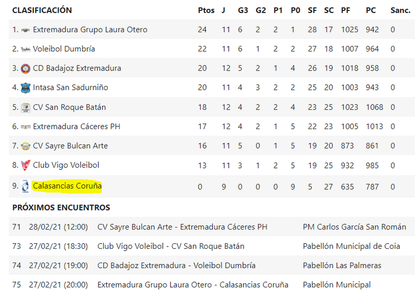Open match 75 Extremadura Grupo Laura Otero fixture
The width and height of the screenshot is (420, 303).
(192, 285)
